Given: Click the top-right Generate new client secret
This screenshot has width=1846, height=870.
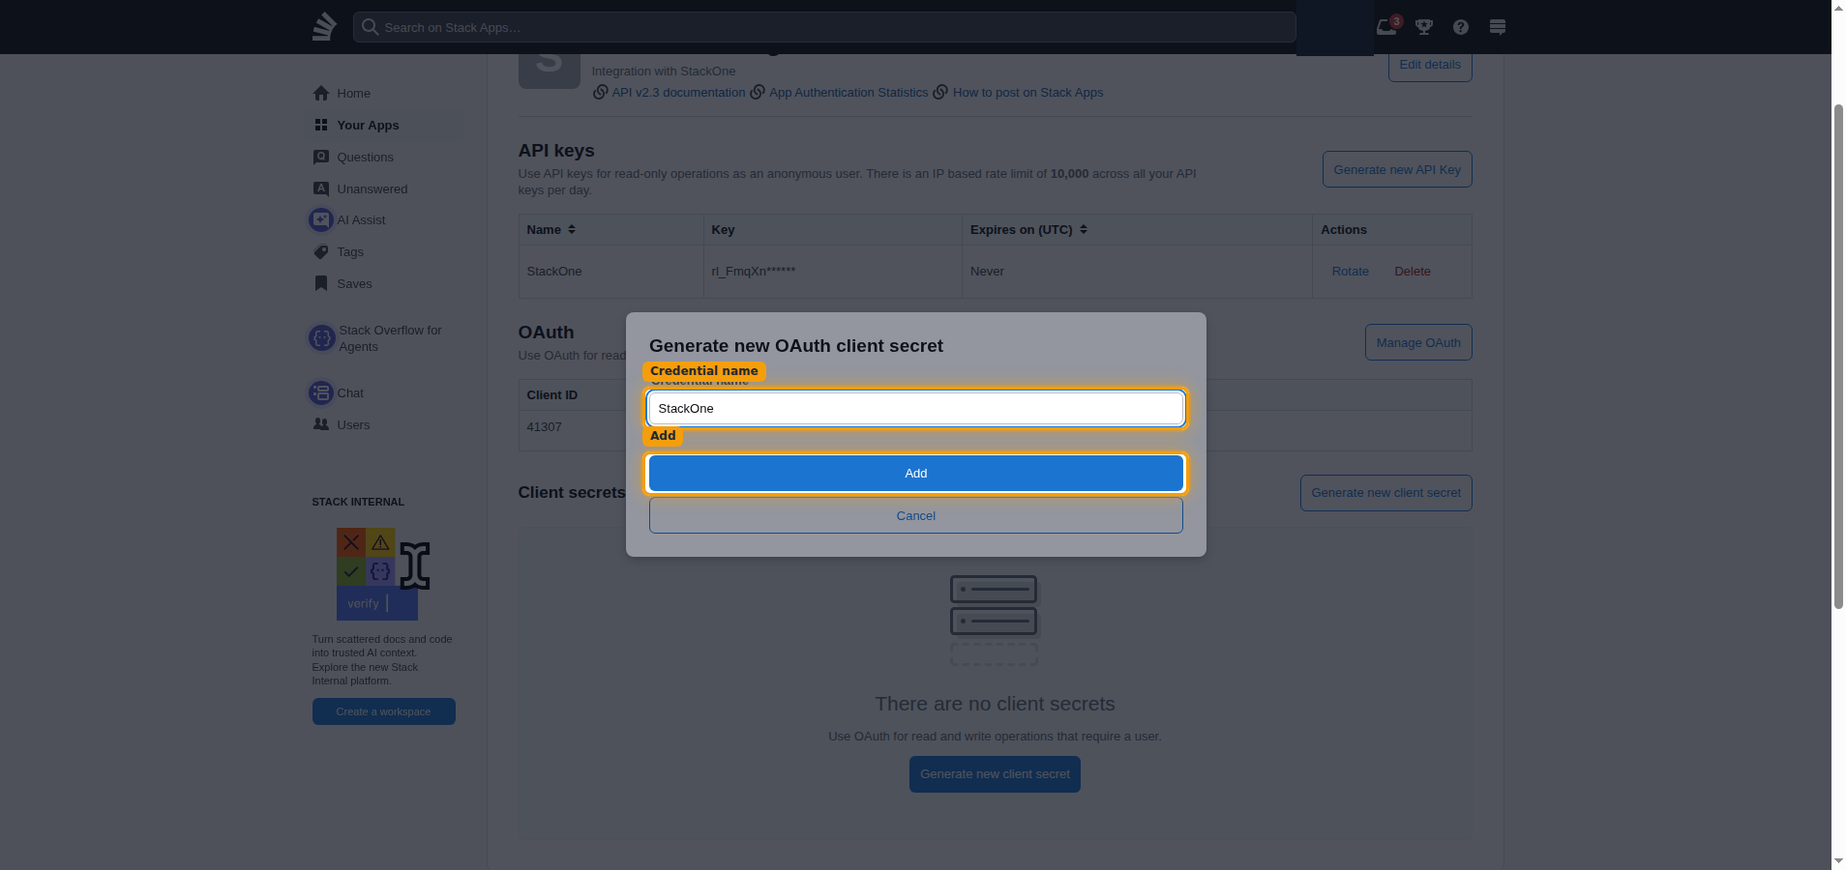Looking at the screenshot, I should pyautogui.click(x=1386, y=493).
